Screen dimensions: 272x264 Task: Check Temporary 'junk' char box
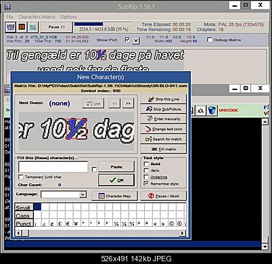pos(21,177)
